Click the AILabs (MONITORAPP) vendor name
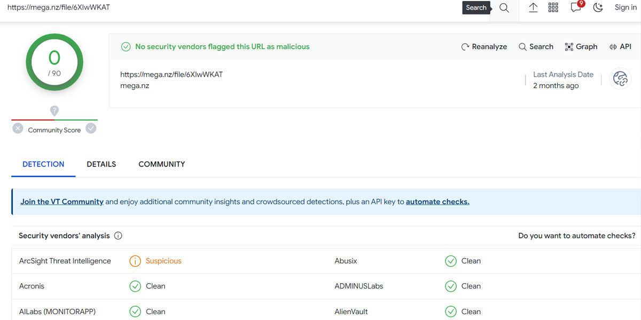The width and height of the screenshot is (641, 320). click(x=57, y=311)
